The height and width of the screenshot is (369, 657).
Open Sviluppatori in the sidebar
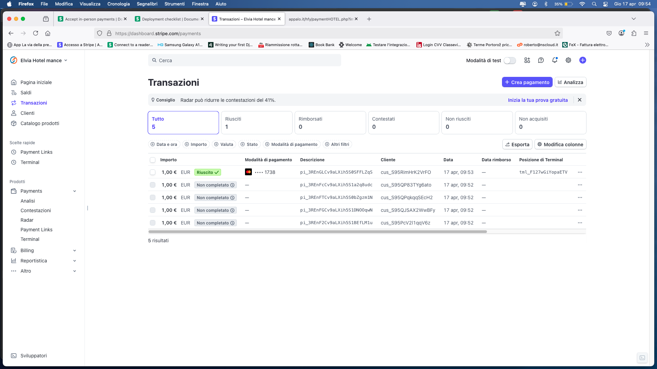click(x=34, y=355)
